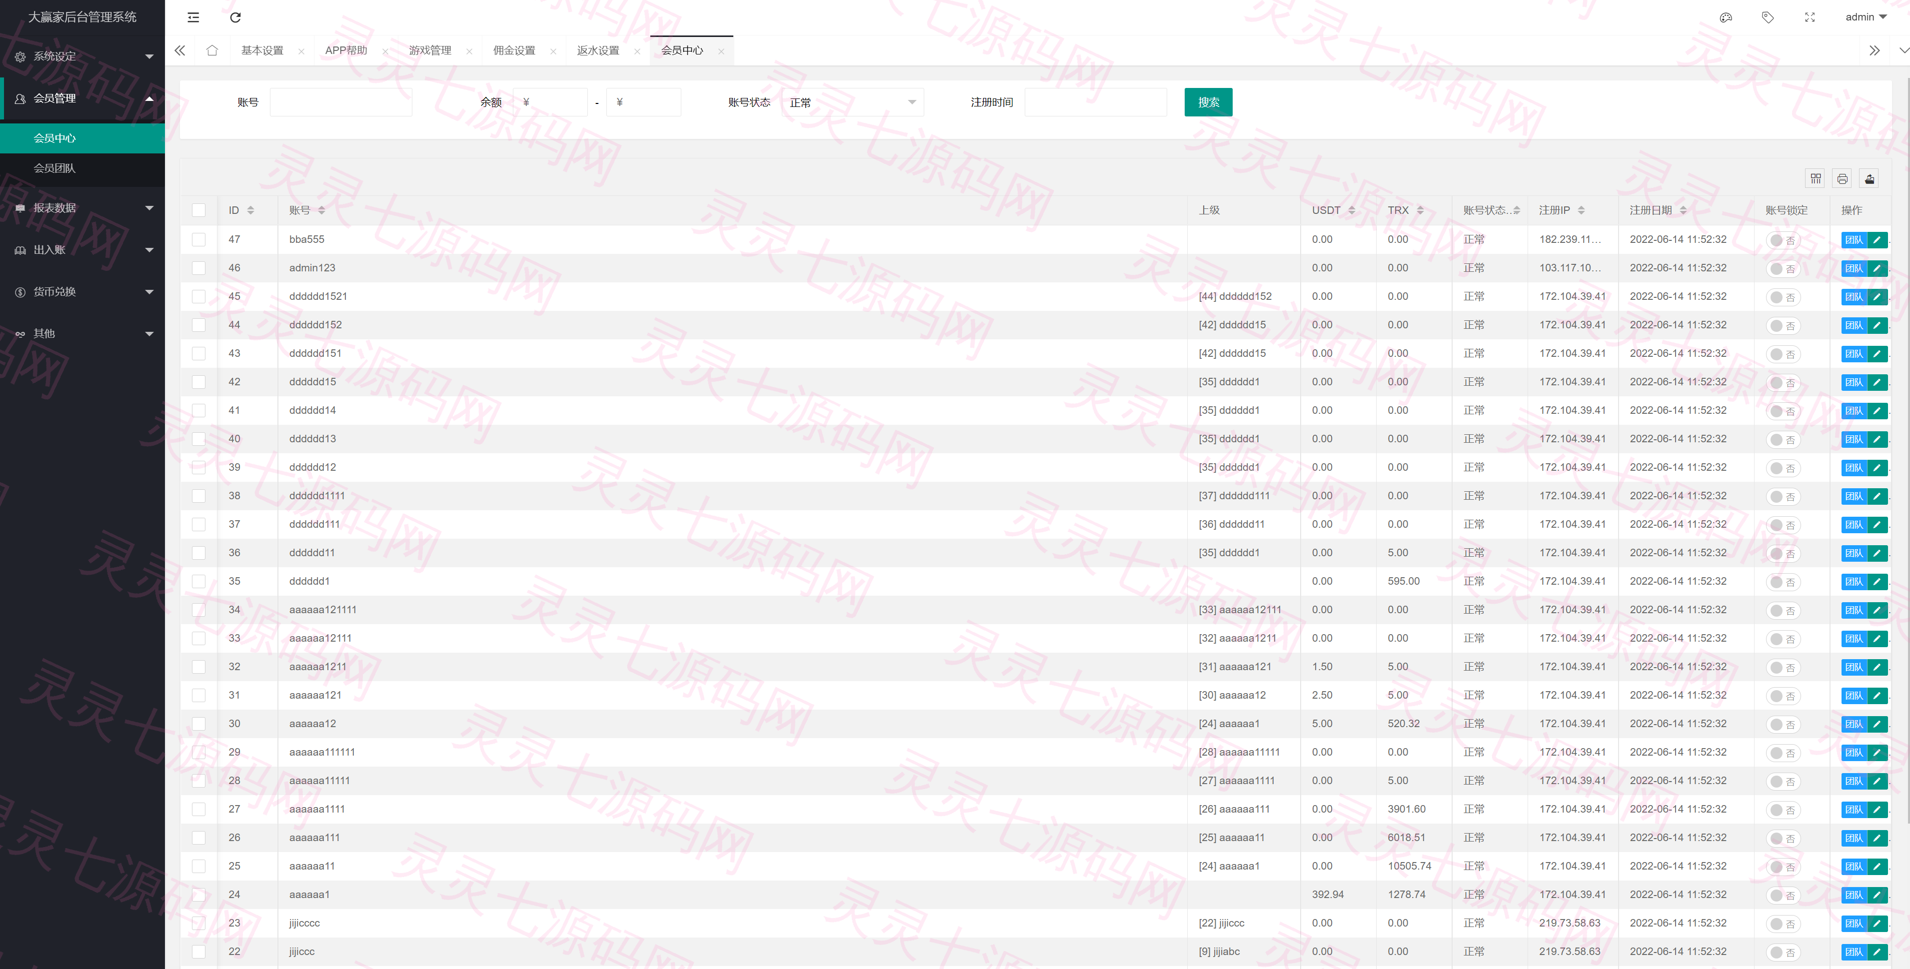The width and height of the screenshot is (1910, 969).
Task: Switch to the 游戏管理 tab
Action: [x=430, y=50]
